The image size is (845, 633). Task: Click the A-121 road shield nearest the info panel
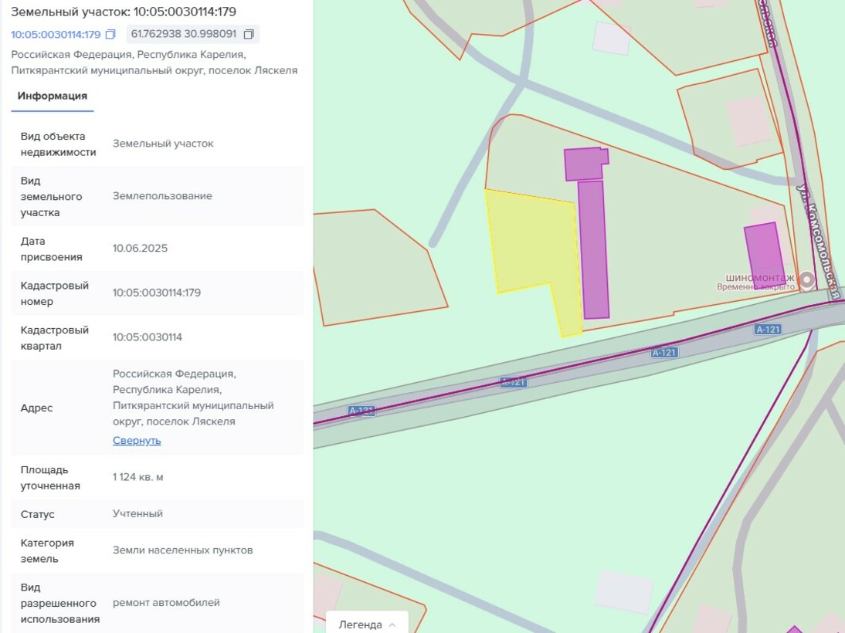361,411
